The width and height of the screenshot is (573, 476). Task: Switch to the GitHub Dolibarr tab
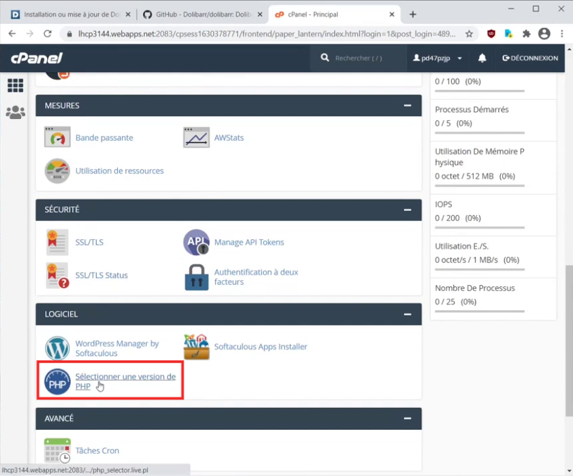(201, 14)
